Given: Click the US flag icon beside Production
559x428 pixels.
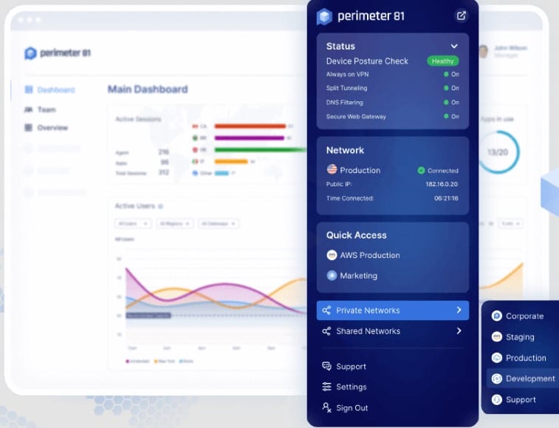Looking at the screenshot, I should (x=332, y=169).
